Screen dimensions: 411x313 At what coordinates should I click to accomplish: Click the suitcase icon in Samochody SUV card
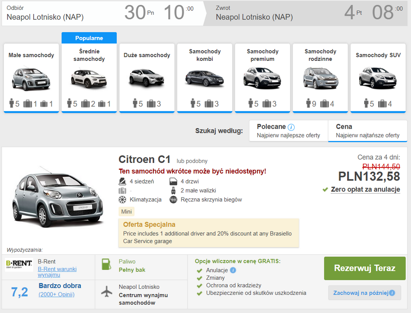382,104
